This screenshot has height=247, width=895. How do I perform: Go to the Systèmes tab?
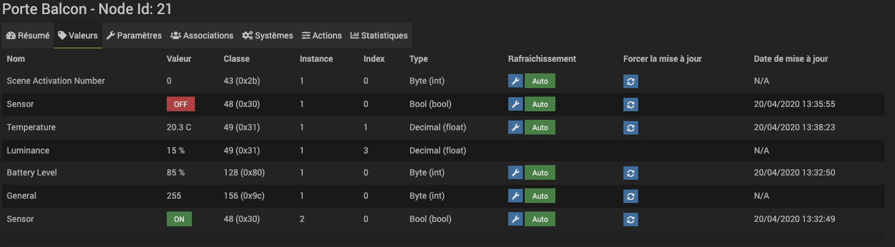click(x=267, y=35)
